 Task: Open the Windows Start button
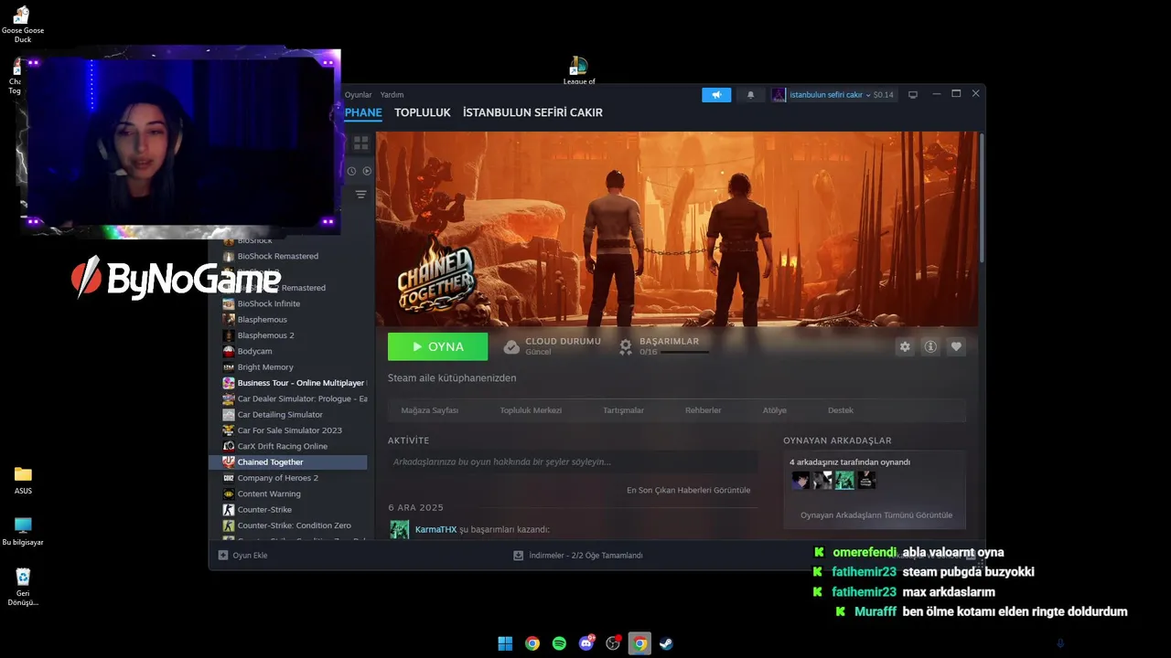505,643
